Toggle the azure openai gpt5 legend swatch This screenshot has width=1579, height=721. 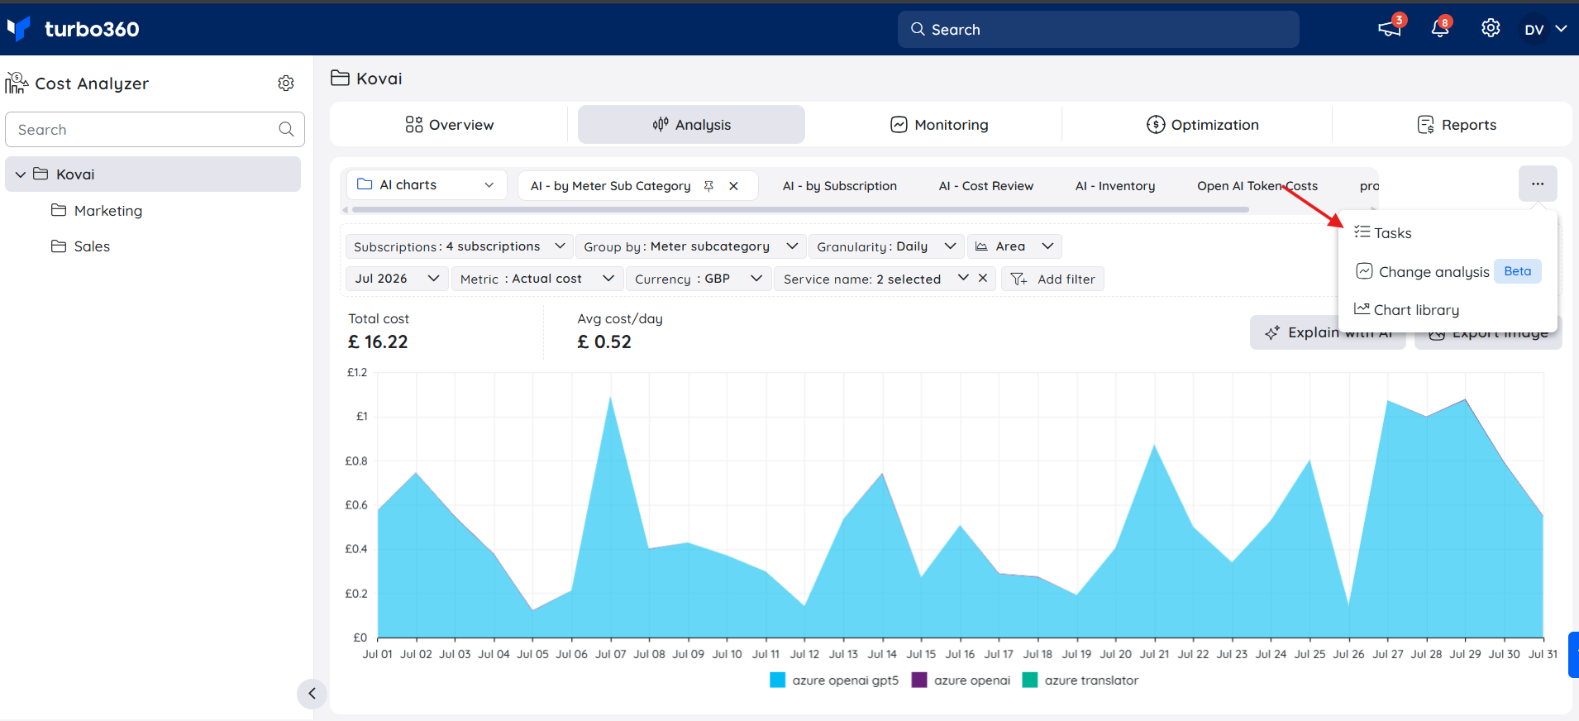[777, 680]
